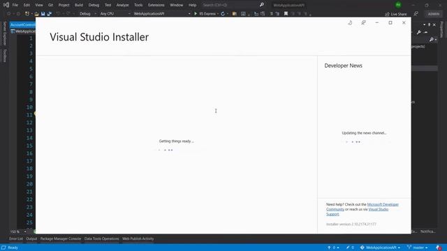
Task: Open the View menu
Action: click(39, 5)
